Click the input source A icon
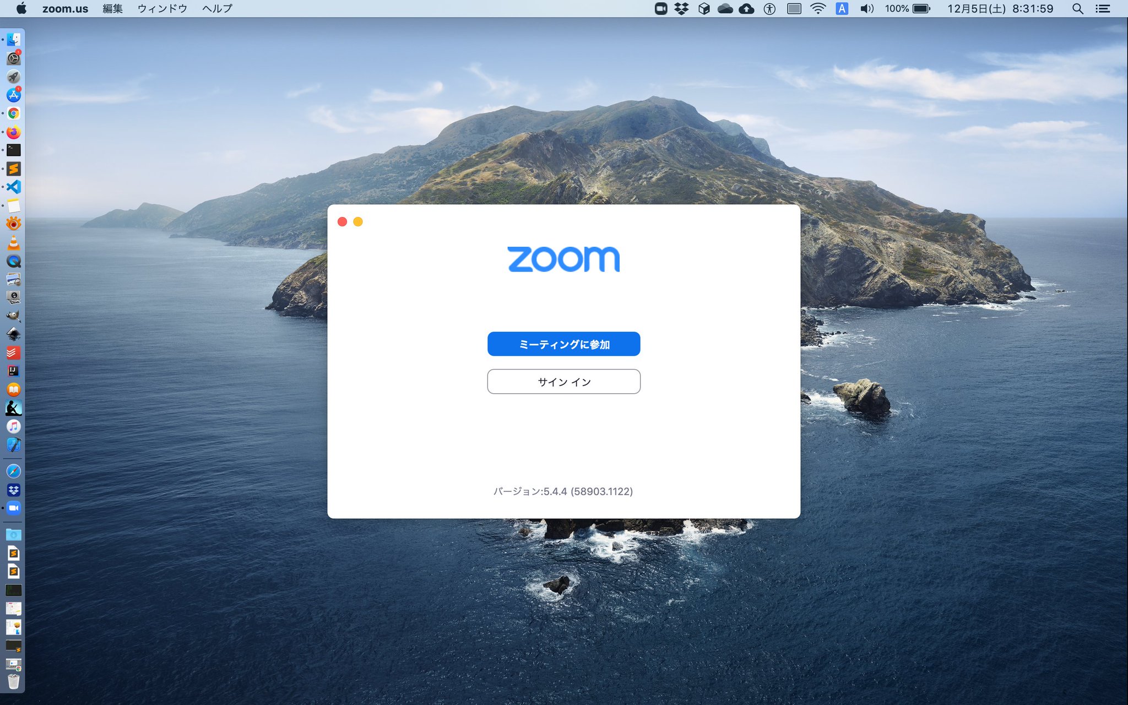 click(x=842, y=8)
